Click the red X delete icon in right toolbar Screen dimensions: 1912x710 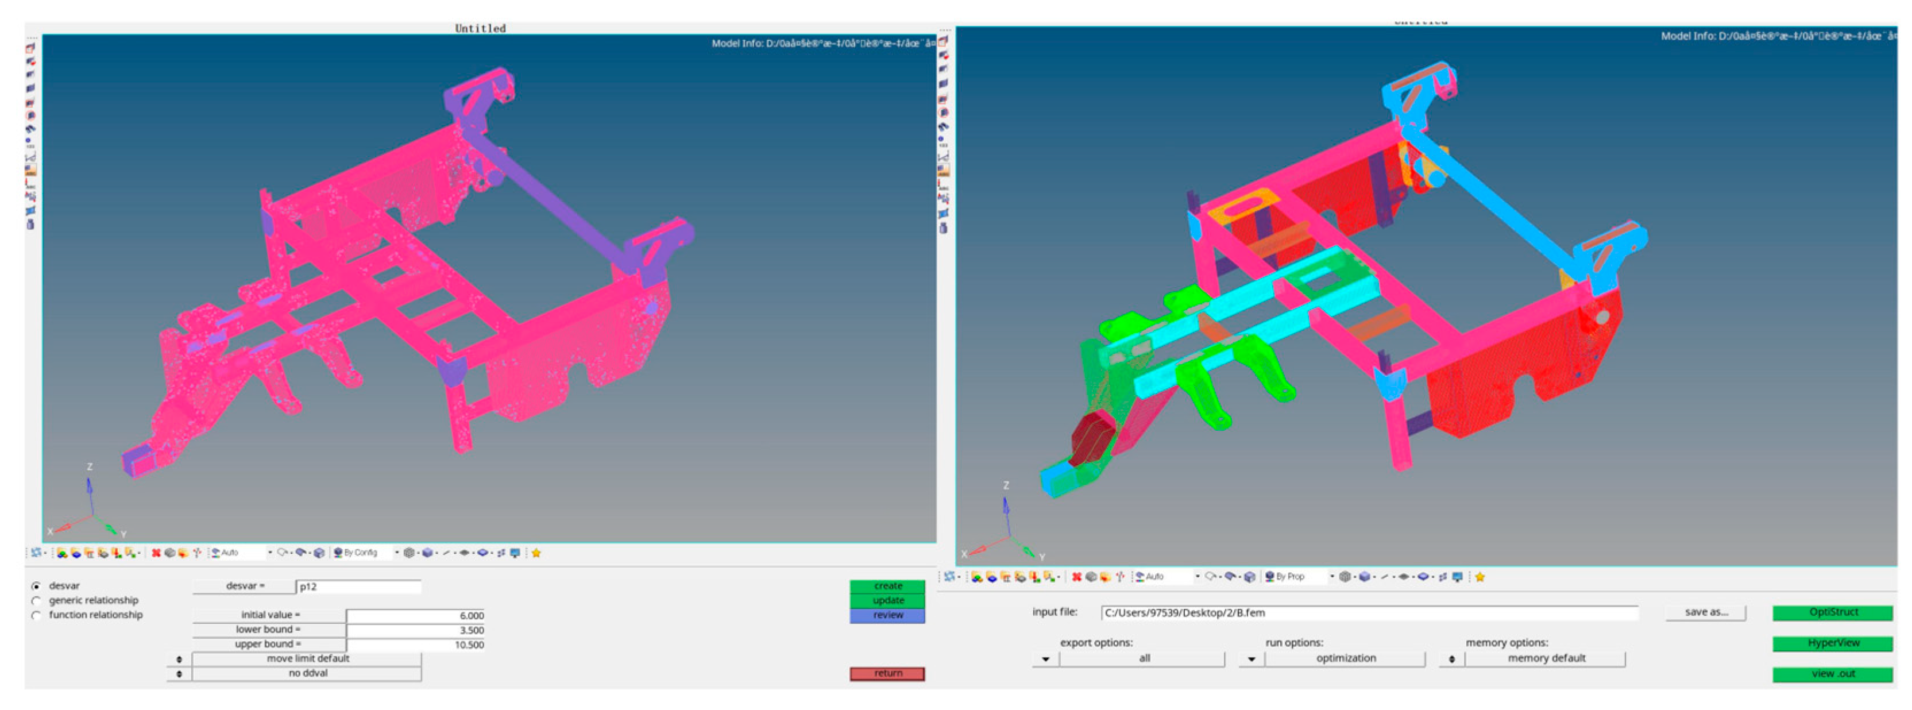(x=1076, y=577)
